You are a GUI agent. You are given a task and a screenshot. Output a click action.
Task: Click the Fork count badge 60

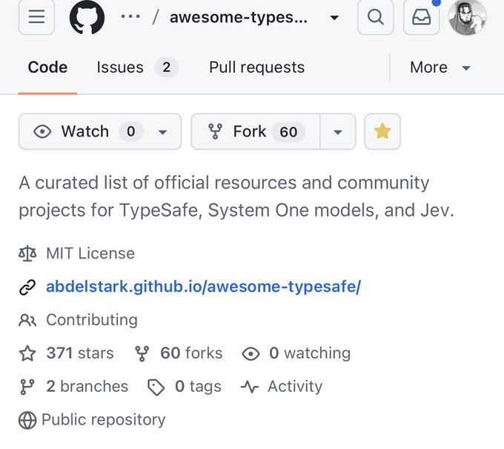(x=288, y=131)
